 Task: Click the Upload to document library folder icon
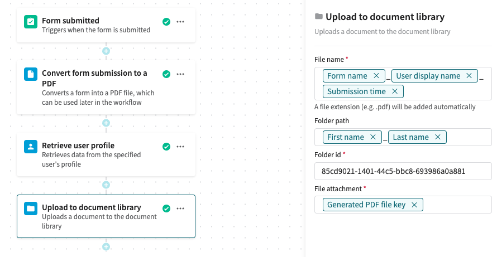click(x=30, y=208)
